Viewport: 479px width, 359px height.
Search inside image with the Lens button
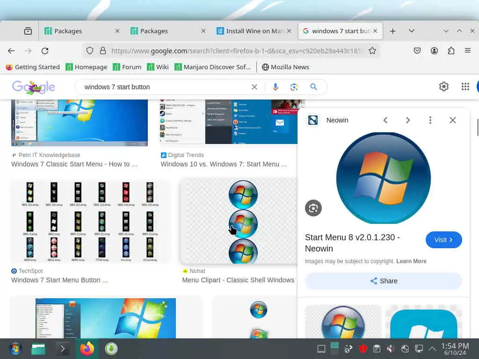[313, 208]
